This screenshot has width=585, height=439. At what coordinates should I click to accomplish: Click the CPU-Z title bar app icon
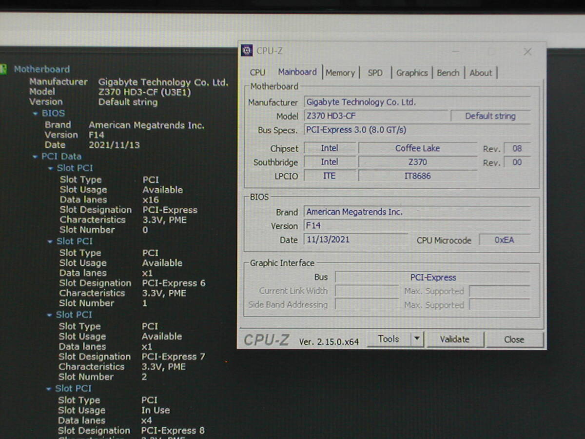click(x=247, y=50)
